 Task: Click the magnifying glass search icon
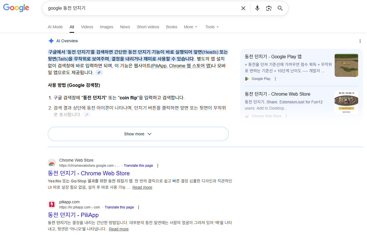(280, 8)
